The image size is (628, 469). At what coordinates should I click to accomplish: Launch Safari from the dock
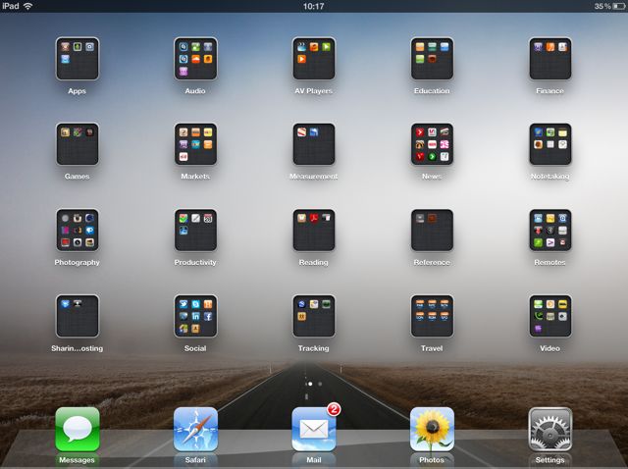point(195,430)
